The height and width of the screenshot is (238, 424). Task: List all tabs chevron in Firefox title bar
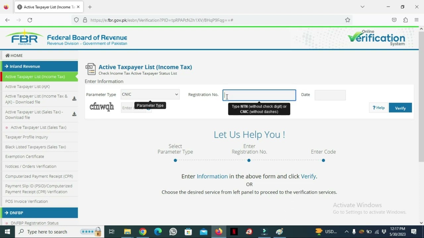click(362, 7)
